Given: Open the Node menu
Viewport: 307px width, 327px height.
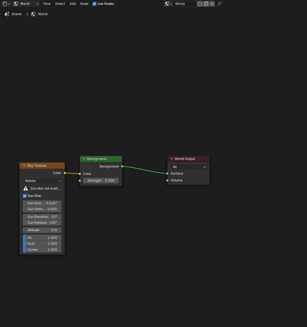Looking at the screenshot, I should coord(84,4).
